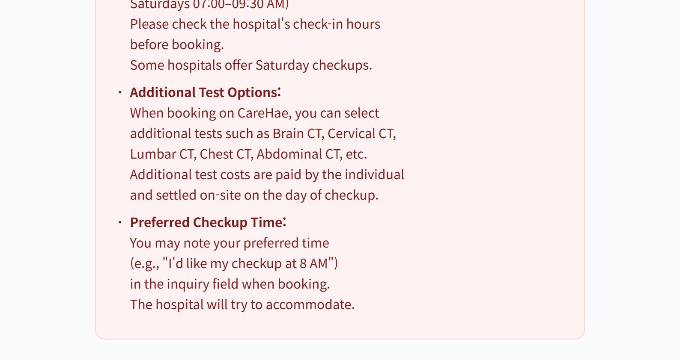The width and height of the screenshot is (680, 360).
Task: Click the "Brain CT" text
Action: coord(297,133)
